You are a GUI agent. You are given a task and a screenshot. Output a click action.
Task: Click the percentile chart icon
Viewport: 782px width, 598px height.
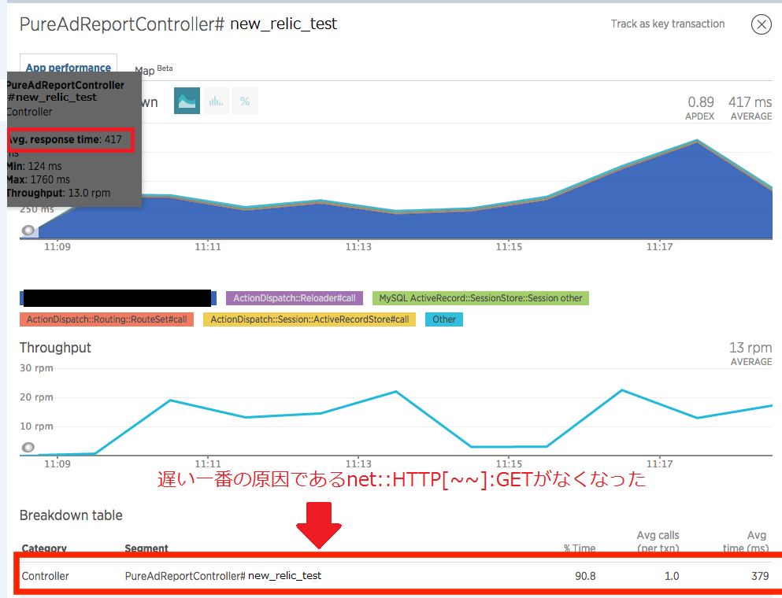[x=244, y=101]
